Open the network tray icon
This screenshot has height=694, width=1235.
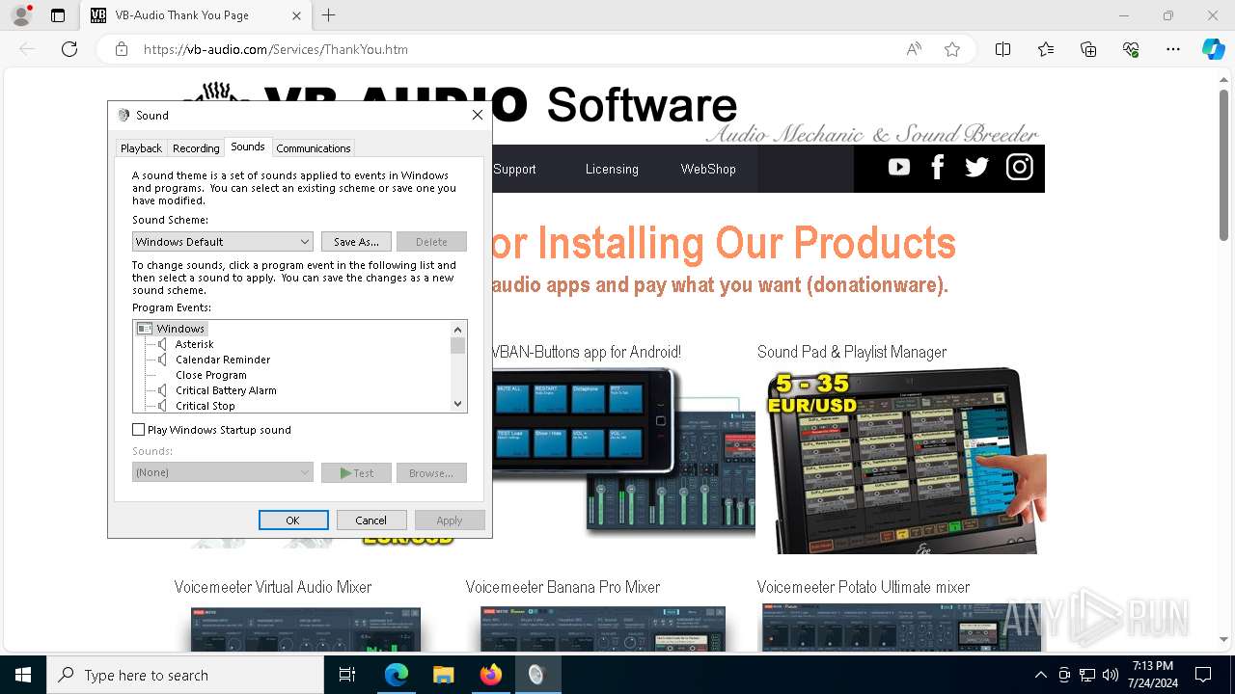click(x=1087, y=675)
